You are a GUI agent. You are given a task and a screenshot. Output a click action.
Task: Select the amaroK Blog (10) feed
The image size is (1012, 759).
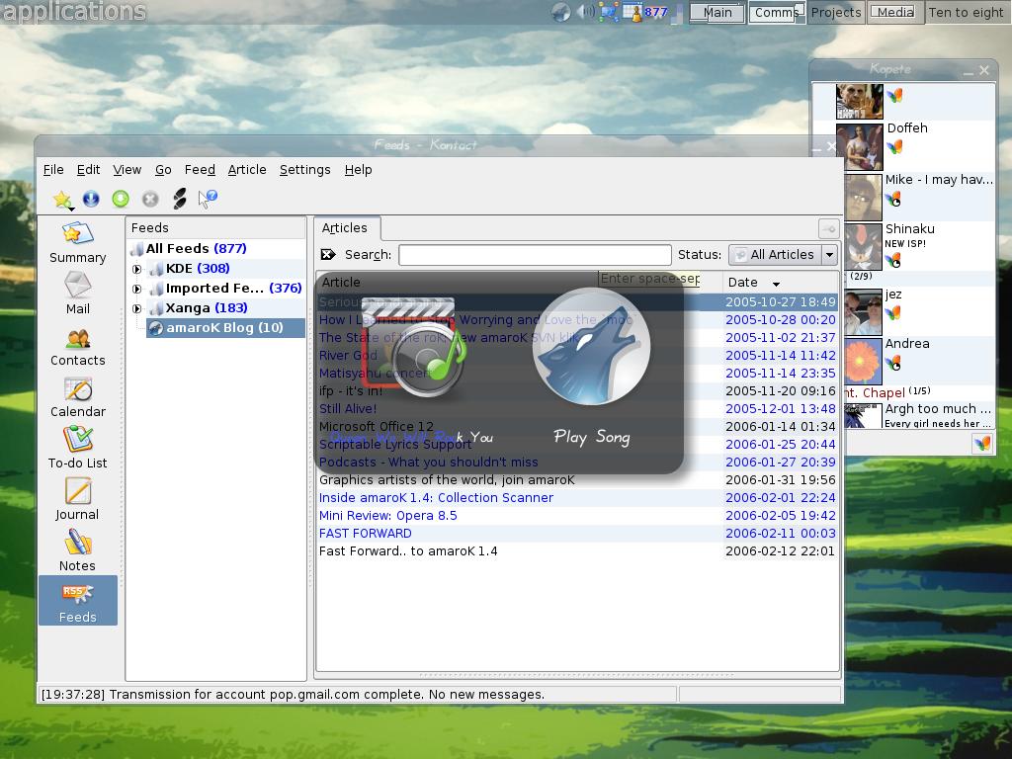pos(224,328)
